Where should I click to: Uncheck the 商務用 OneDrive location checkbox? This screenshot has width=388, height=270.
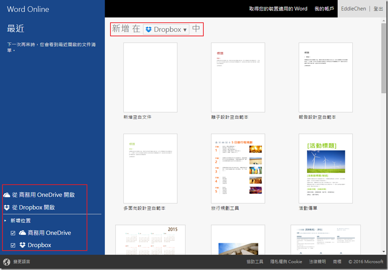tap(13, 233)
